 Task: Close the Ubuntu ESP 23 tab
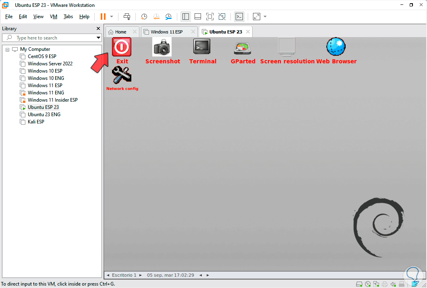248,32
